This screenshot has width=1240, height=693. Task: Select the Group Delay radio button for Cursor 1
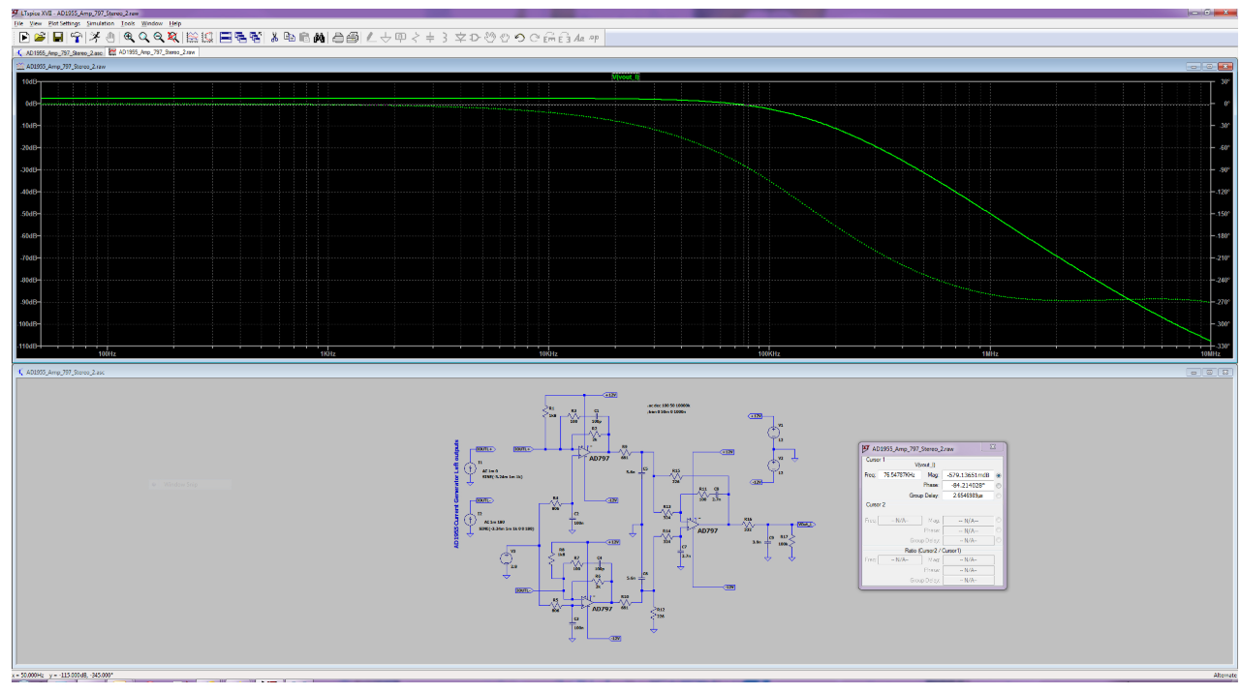click(x=999, y=495)
